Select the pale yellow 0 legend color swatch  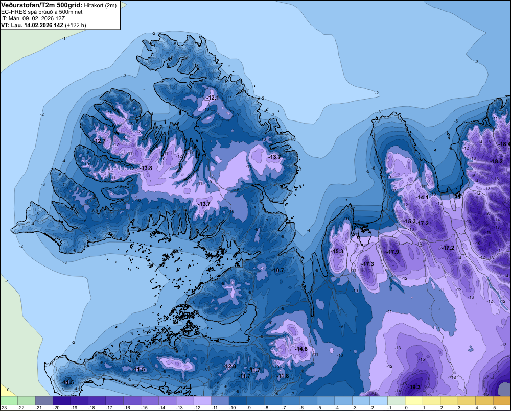coord(413,401)
